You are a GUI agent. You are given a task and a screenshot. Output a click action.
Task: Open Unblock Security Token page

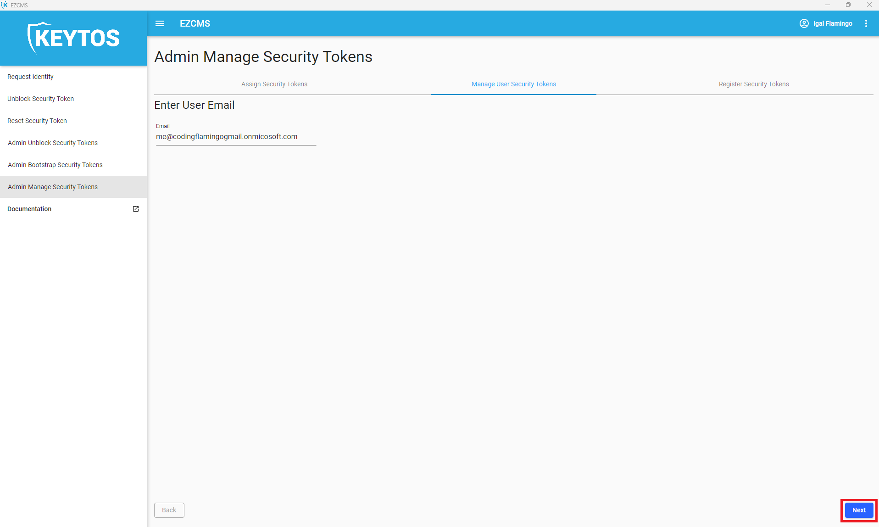point(73,99)
